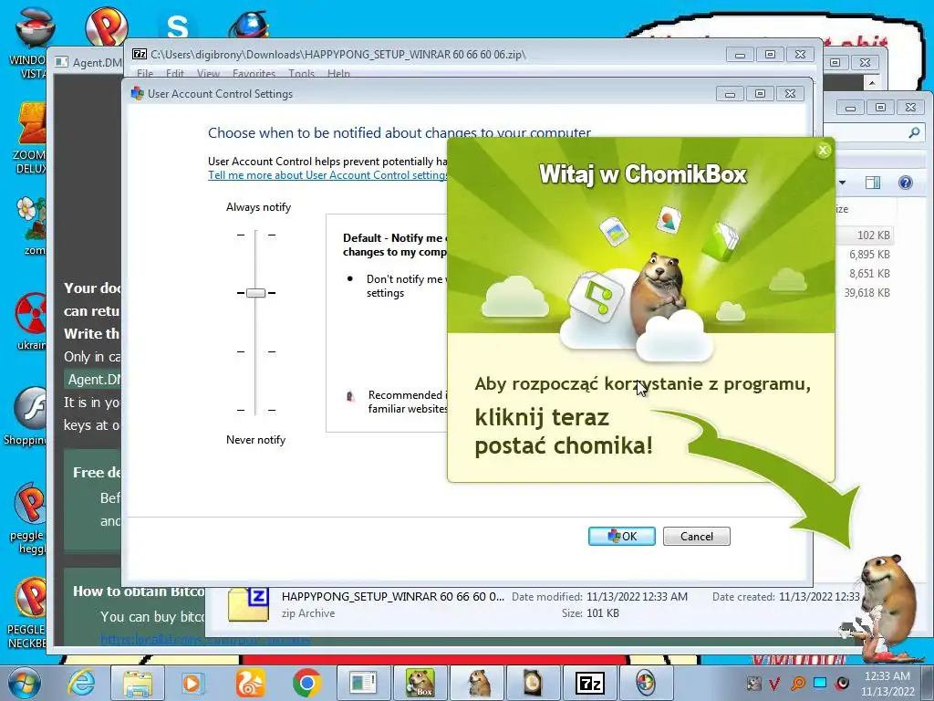Click the blue monitor tray icon
The image size is (934, 701).
820,683
